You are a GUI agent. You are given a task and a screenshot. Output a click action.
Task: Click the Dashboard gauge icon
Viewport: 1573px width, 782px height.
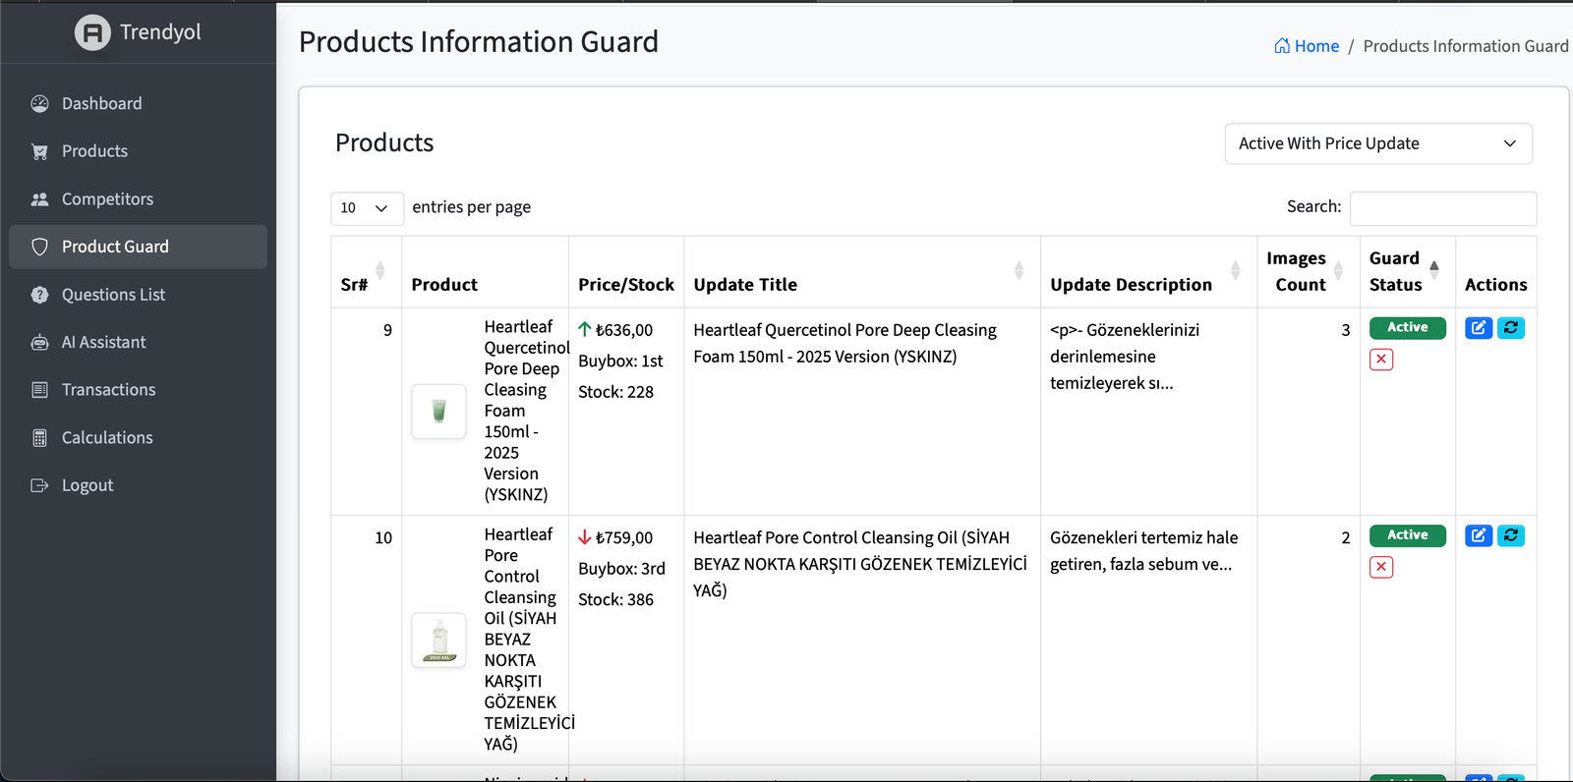click(x=39, y=103)
